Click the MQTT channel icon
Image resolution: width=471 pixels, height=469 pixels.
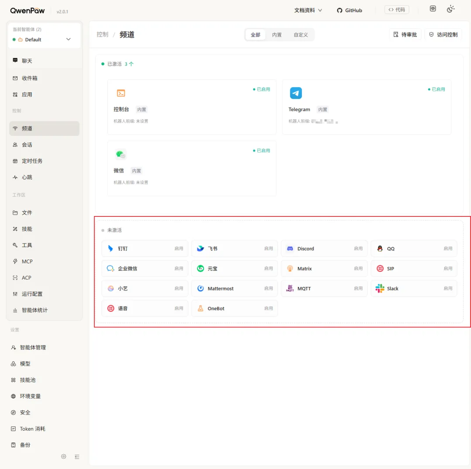(x=290, y=288)
